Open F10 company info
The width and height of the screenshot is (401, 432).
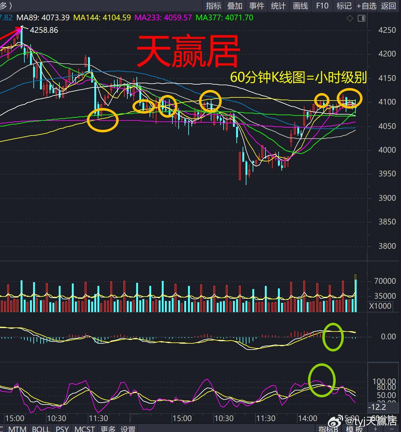point(322,6)
